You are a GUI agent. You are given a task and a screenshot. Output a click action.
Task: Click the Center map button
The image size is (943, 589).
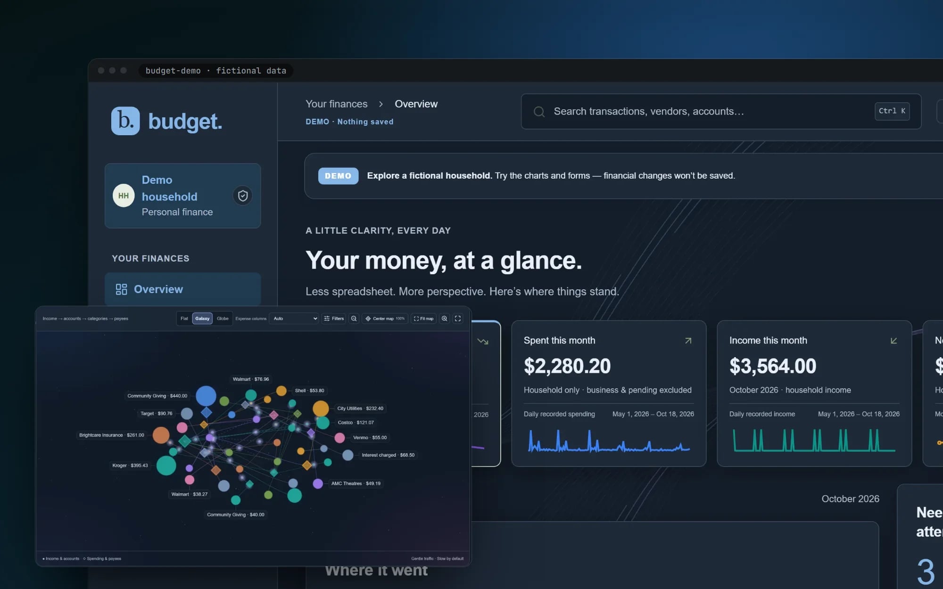pos(385,319)
